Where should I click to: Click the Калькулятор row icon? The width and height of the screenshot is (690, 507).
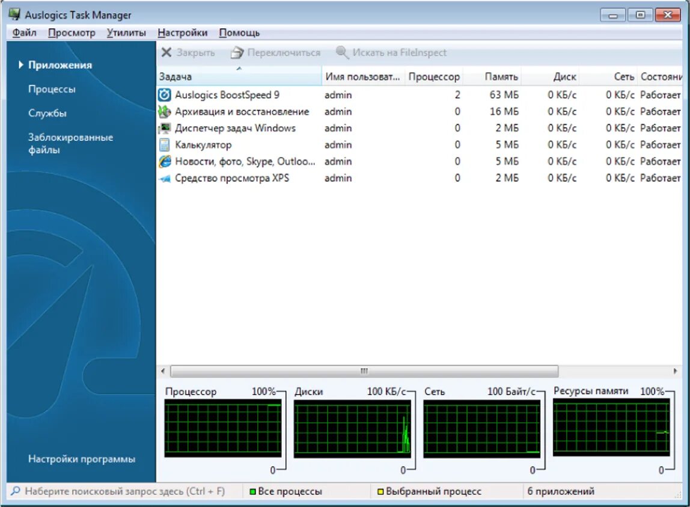165,145
